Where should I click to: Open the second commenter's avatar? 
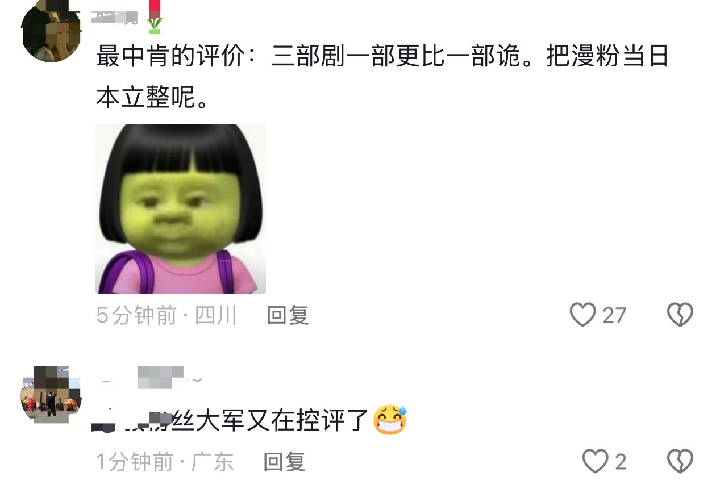pos(51,394)
